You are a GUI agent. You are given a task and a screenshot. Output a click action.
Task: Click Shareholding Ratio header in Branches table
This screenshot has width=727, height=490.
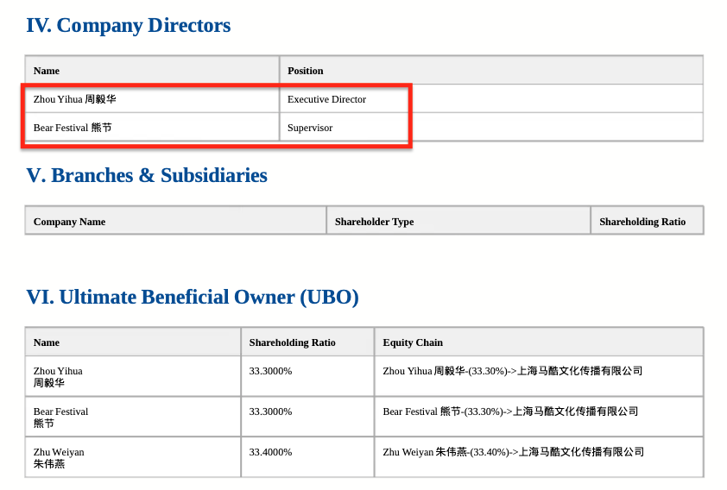(642, 222)
